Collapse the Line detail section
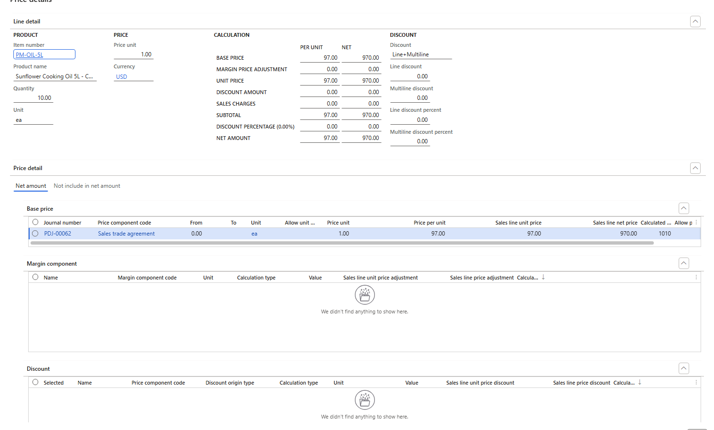The width and height of the screenshot is (714, 430). [695, 21]
